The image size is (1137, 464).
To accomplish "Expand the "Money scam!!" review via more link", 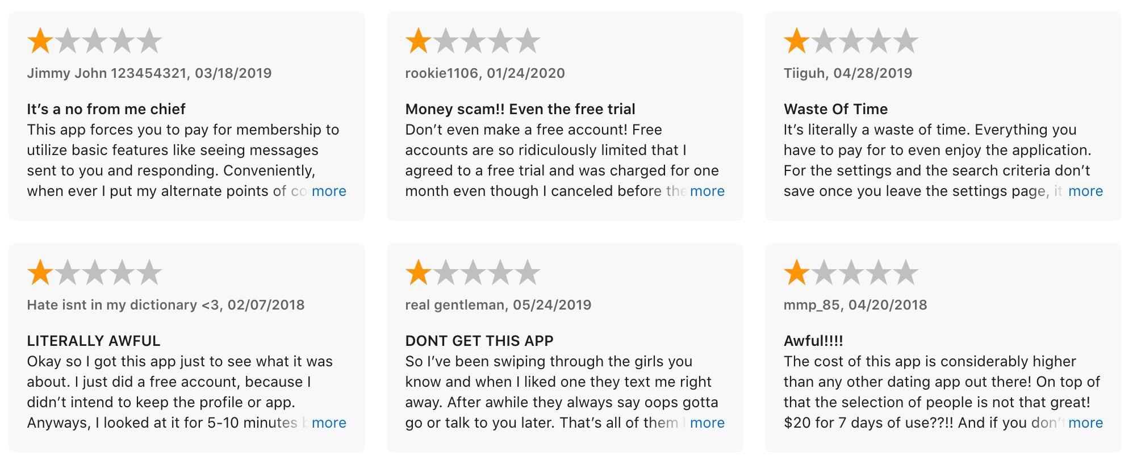I will pos(707,191).
